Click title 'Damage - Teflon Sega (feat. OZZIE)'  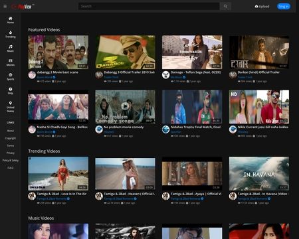(x=196, y=72)
